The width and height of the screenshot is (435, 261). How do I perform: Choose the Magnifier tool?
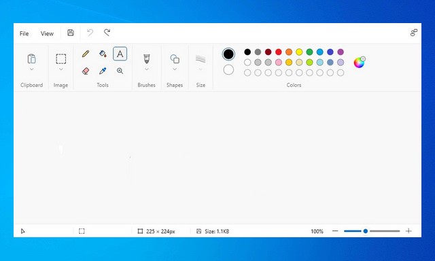coord(120,71)
